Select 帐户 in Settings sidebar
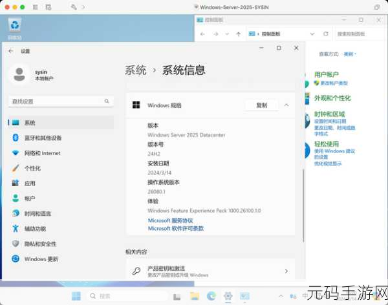This screenshot has height=305, width=388. coord(61,198)
